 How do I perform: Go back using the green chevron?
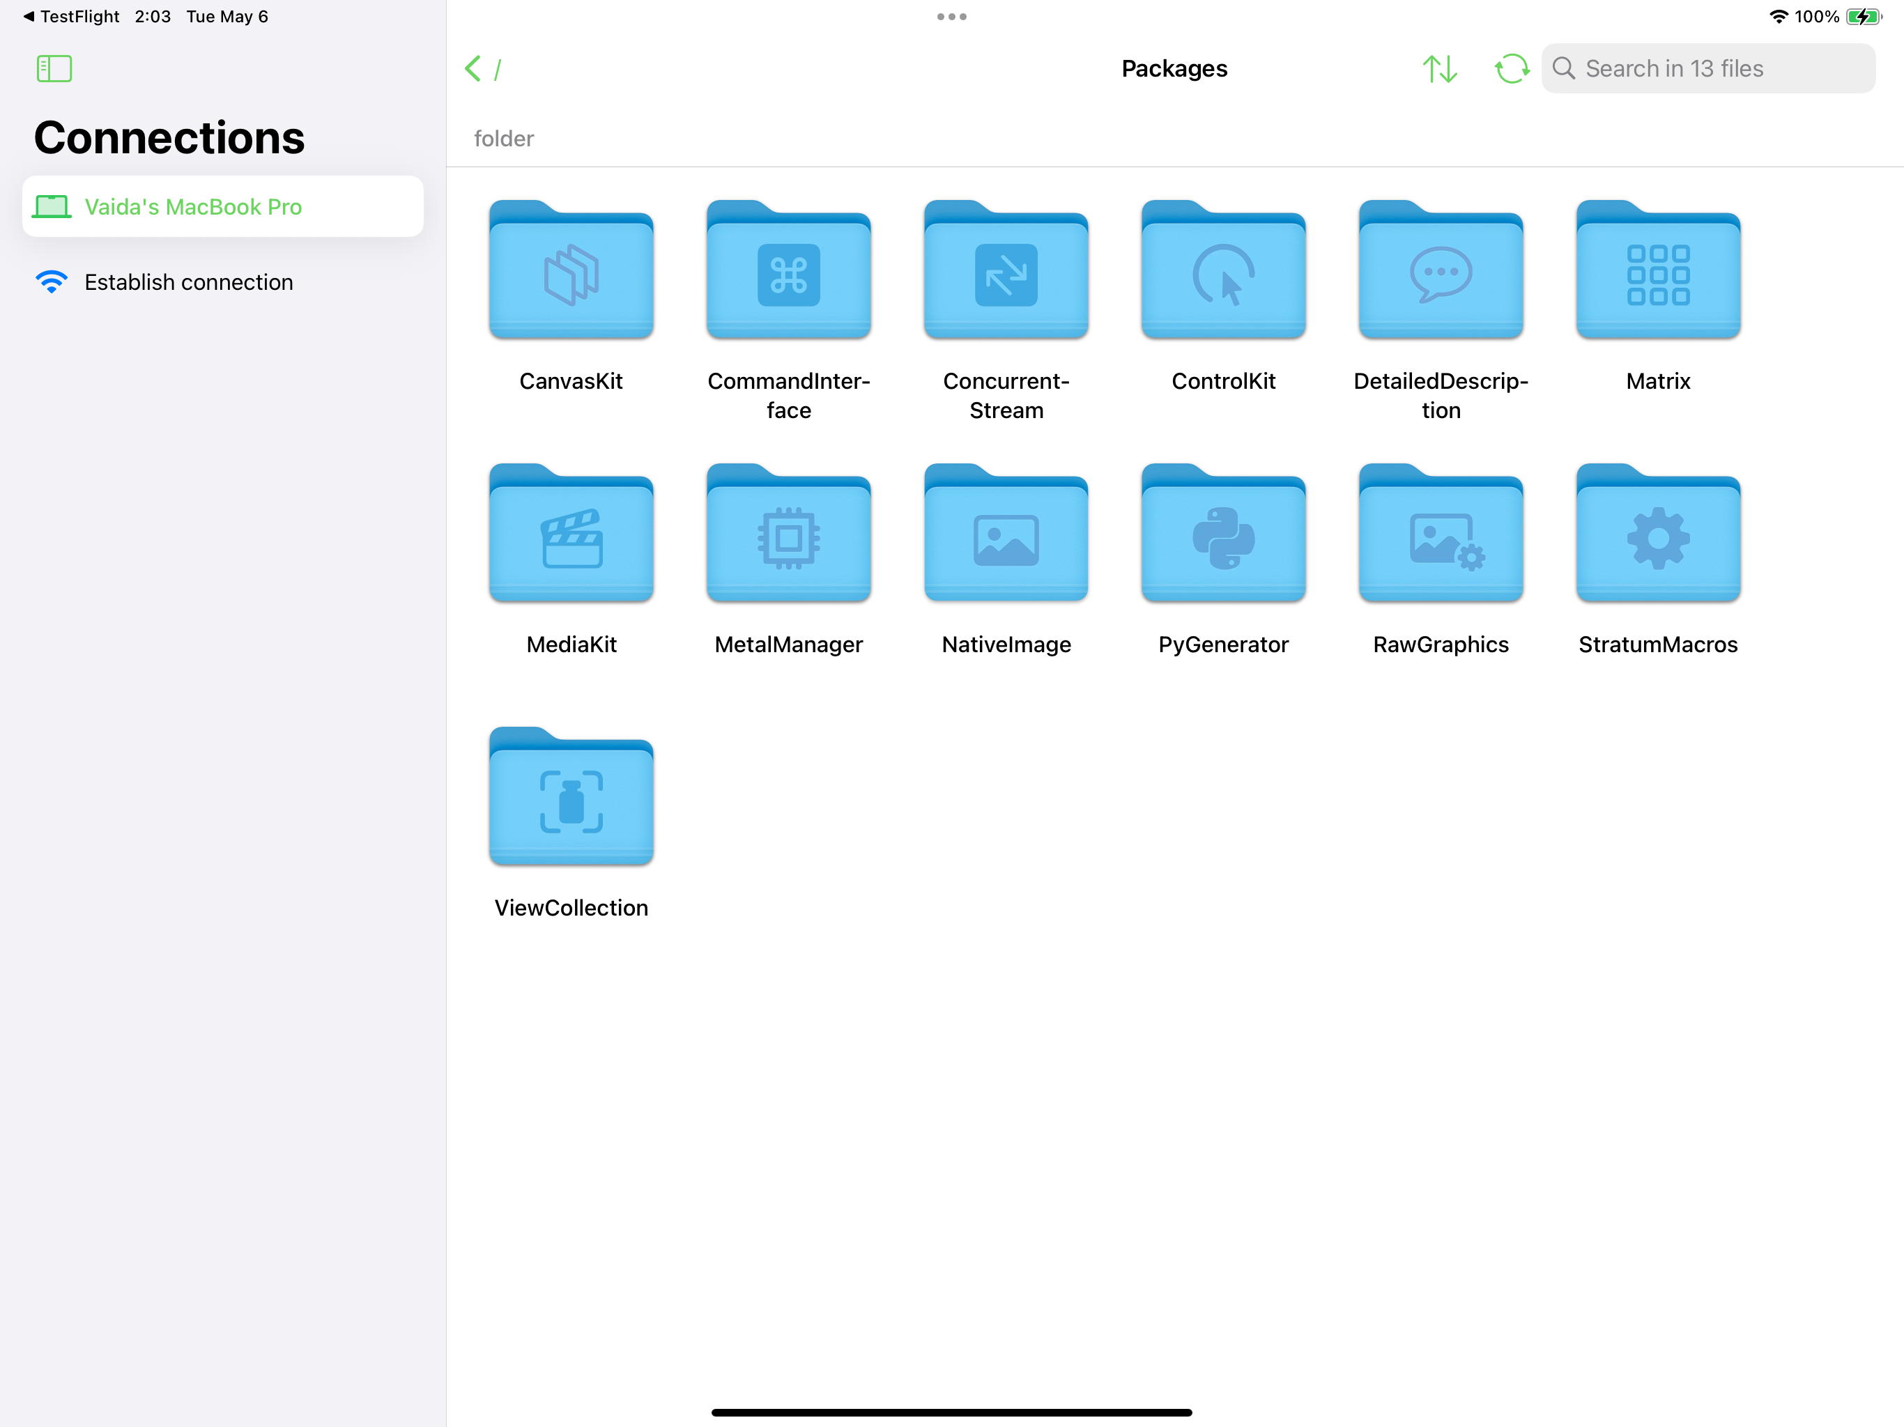coord(473,69)
